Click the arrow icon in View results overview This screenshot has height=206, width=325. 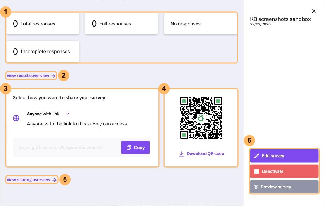[x=54, y=76]
